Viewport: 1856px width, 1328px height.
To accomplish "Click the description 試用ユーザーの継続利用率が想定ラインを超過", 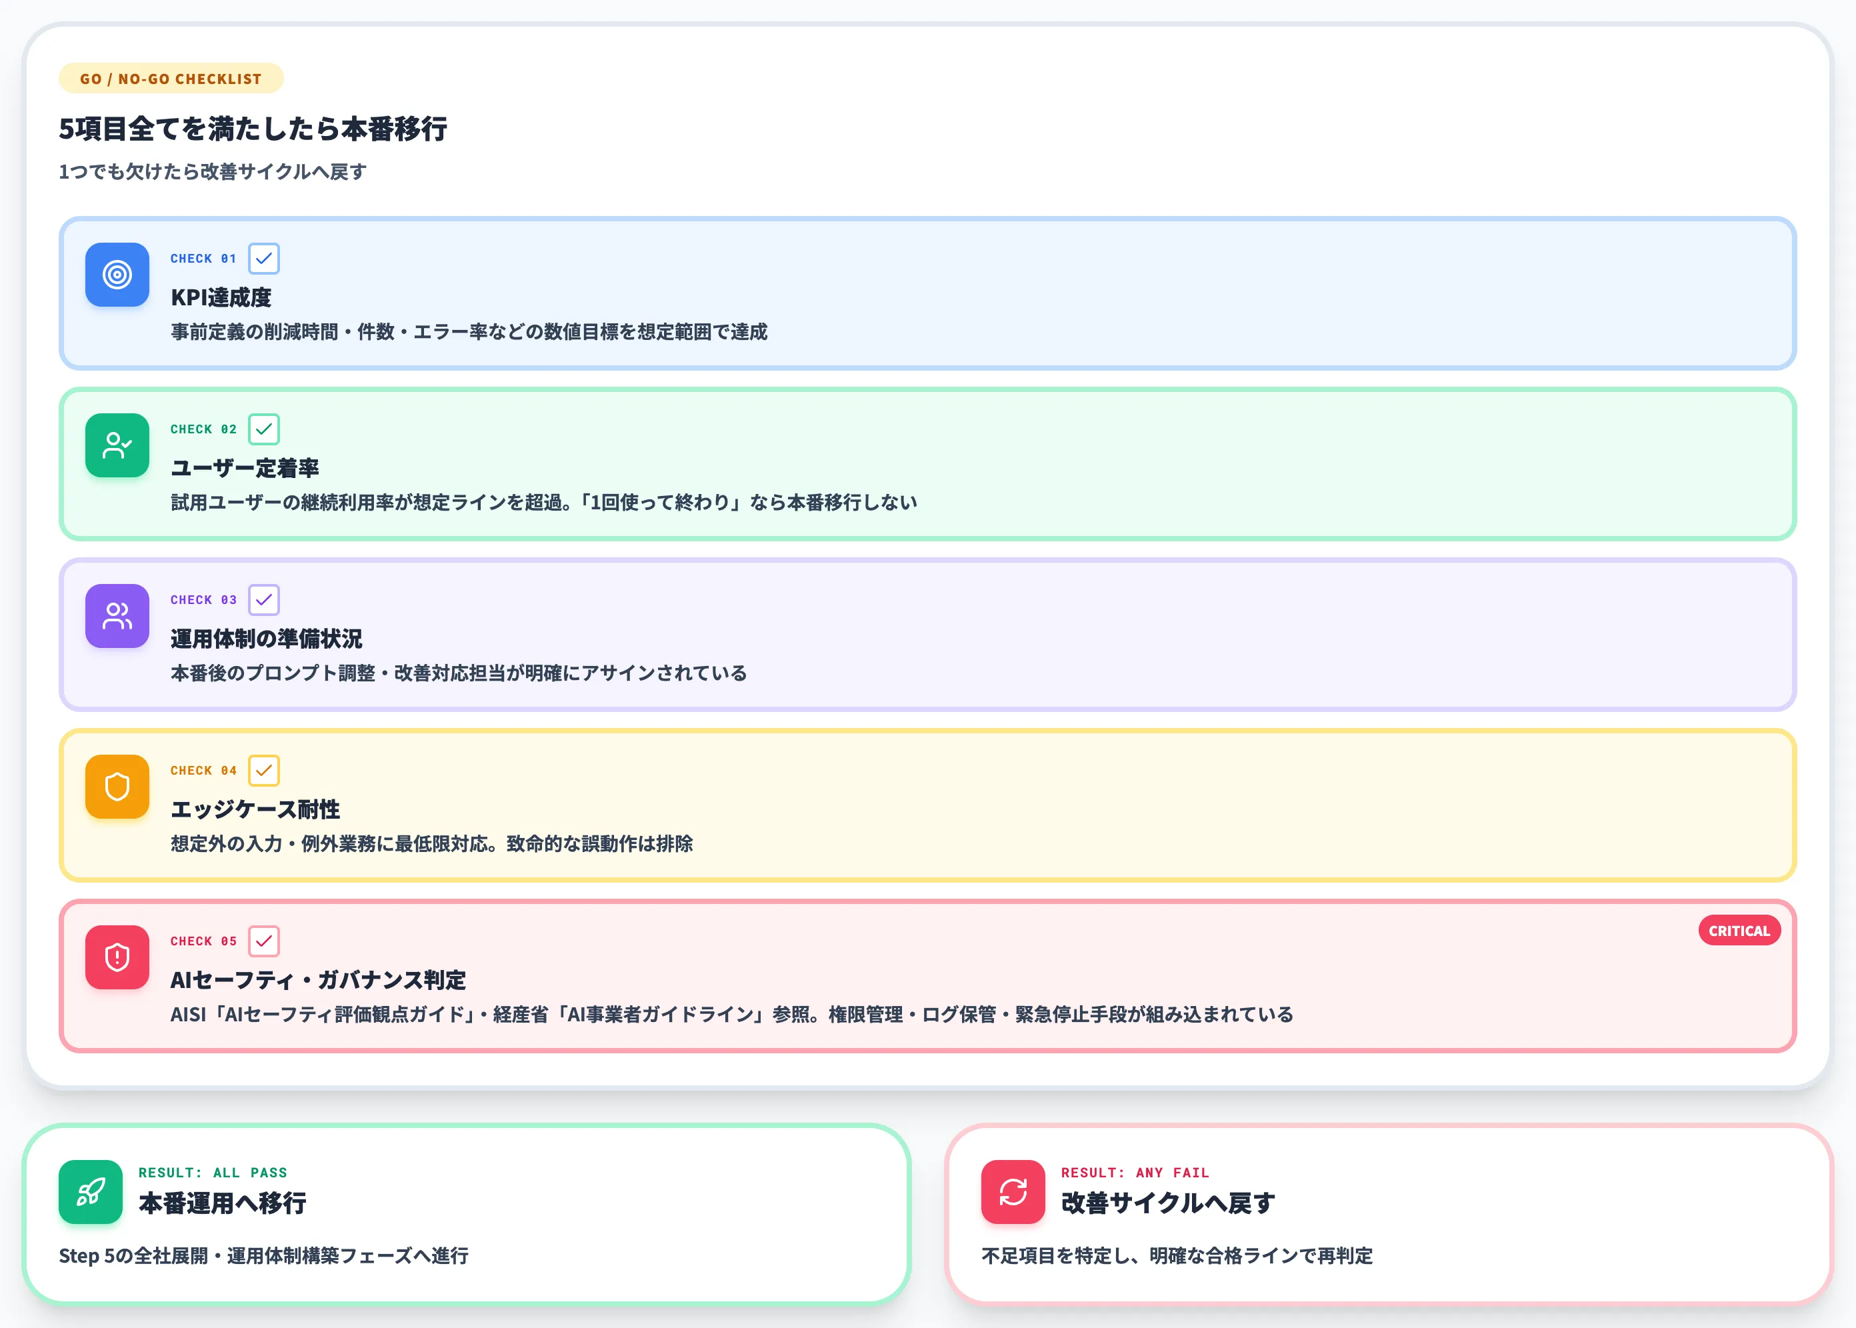I will (x=544, y=502).
